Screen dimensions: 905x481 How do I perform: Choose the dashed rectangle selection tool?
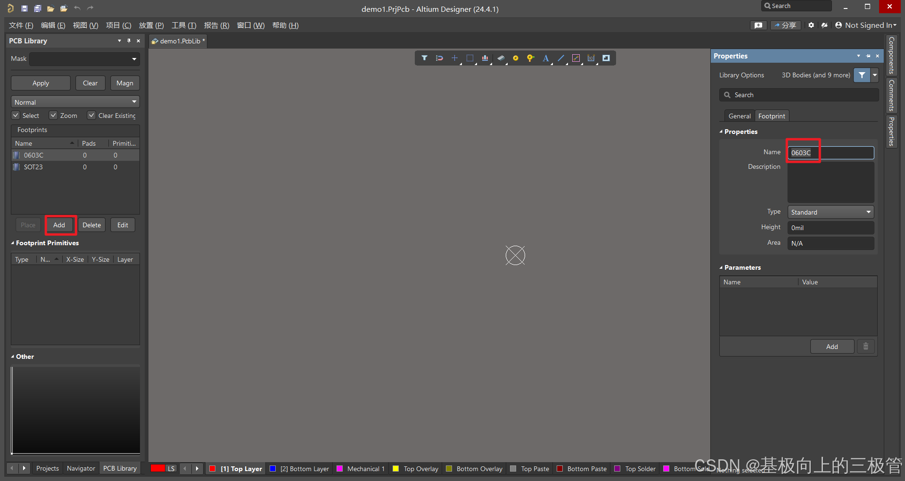click(470, 58)
